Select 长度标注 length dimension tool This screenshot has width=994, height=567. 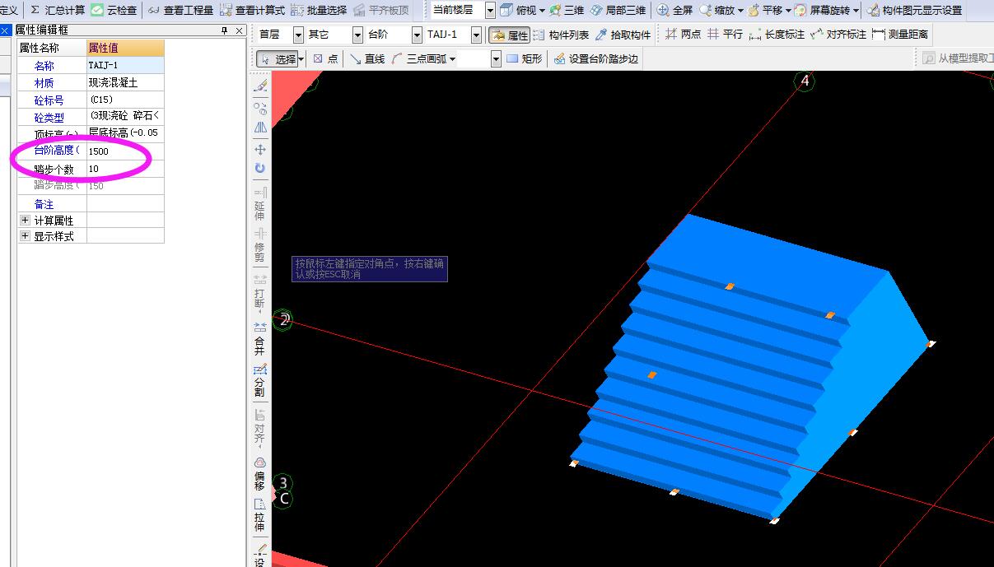(x=777, y=35)
